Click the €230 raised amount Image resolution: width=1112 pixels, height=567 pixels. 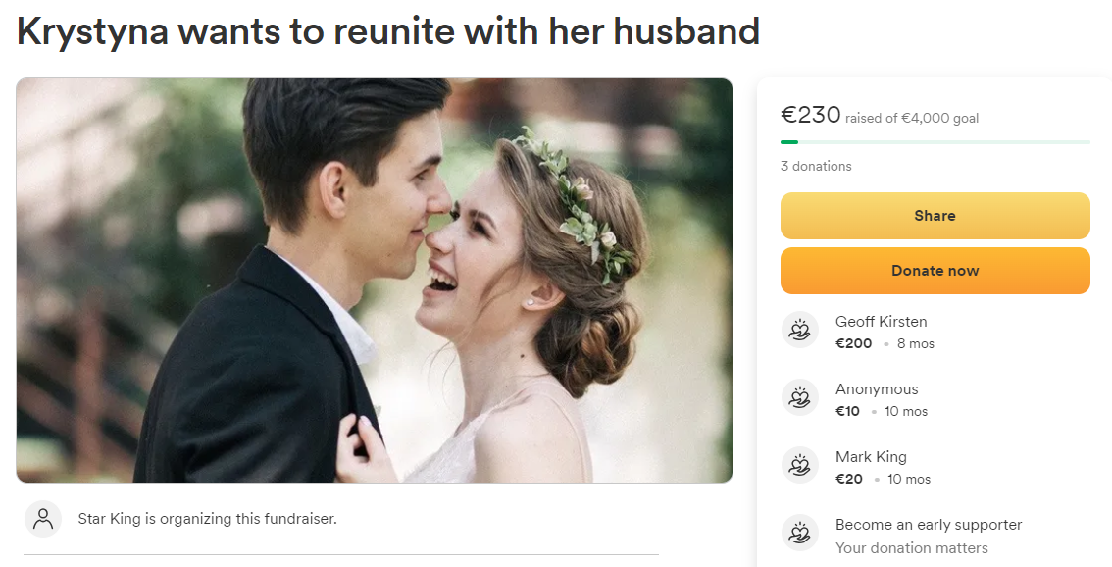coord(811,114)
